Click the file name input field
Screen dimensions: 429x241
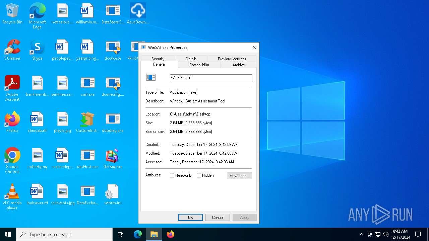click(211, 78)
